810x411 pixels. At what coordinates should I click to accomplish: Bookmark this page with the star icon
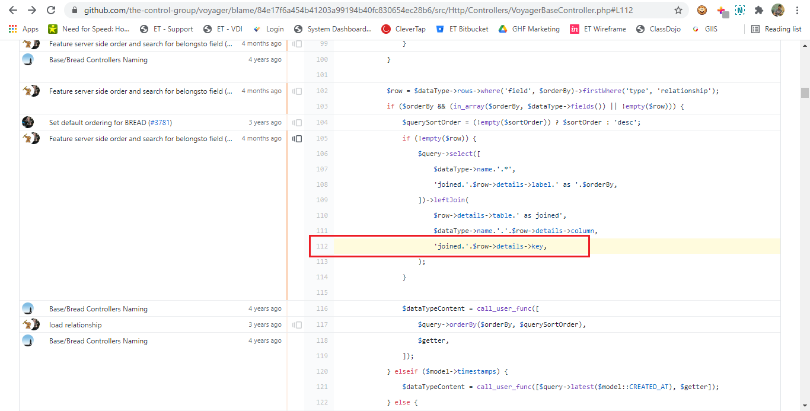[x=678, y=10]
